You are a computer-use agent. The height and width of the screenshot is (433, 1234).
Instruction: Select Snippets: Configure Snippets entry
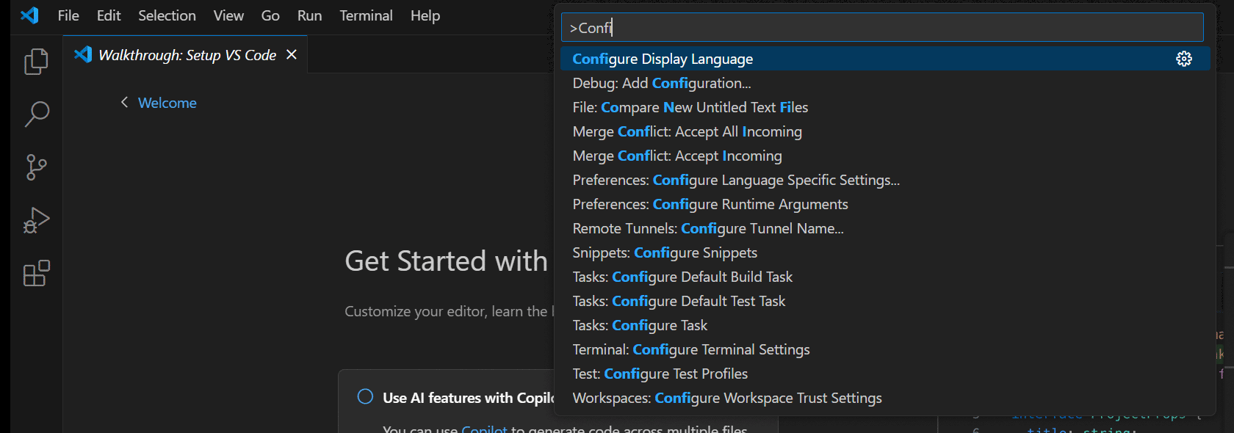pyautogui.click(x=664, y=252)
